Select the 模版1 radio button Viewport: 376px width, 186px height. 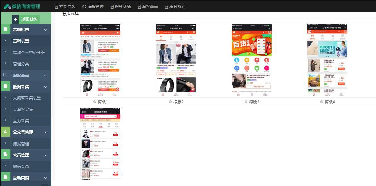pos(95,102)
